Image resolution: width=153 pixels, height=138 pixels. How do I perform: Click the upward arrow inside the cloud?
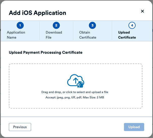[75, 80]
